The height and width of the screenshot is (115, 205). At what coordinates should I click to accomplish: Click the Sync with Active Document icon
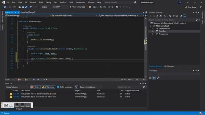(x=170, y=16)
